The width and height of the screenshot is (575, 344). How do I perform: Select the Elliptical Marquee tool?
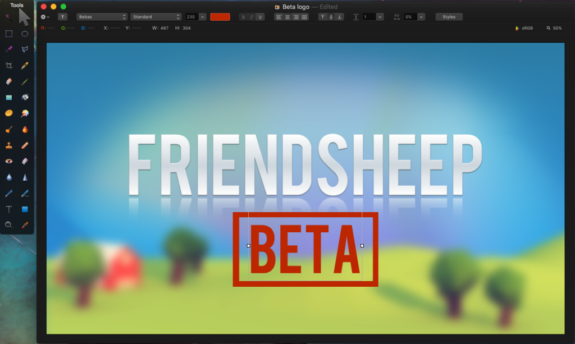click(x=25, y=34)
